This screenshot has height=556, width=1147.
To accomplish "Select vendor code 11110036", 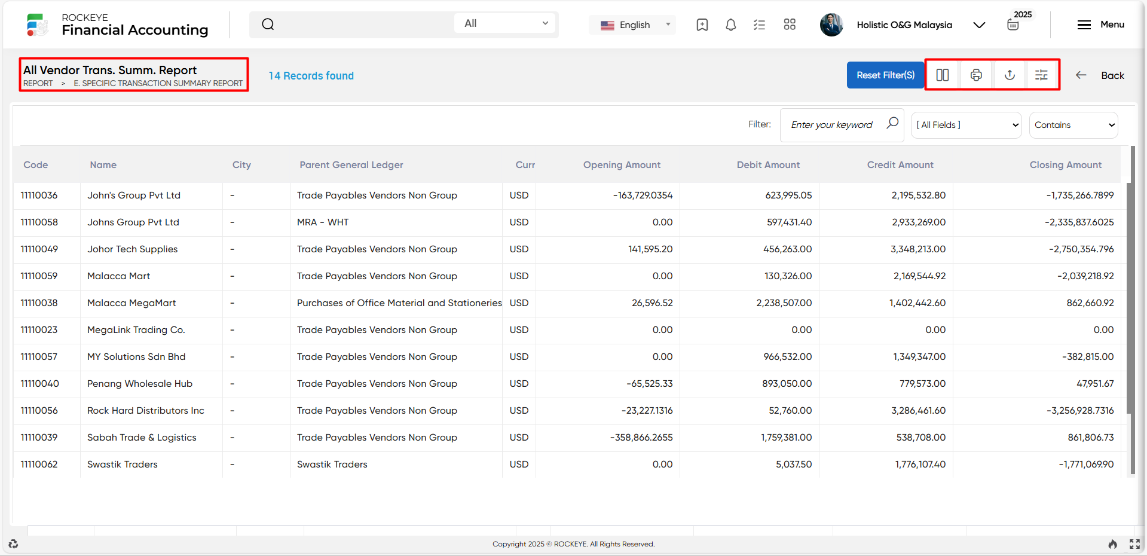I will pos(39,195).
